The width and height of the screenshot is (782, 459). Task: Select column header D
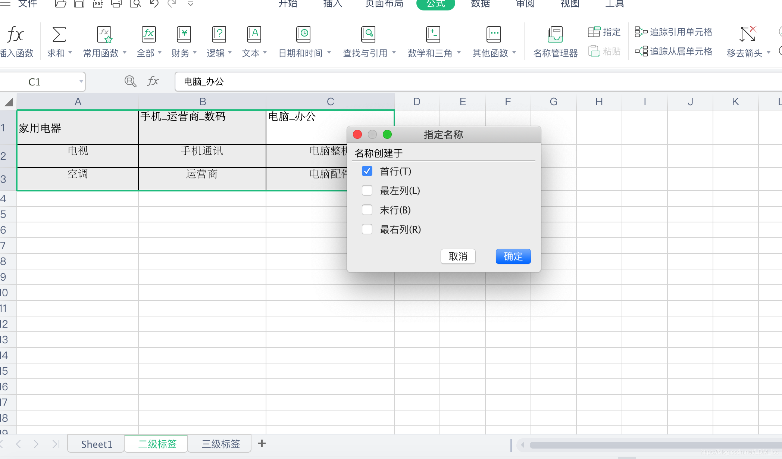(417, 102)
